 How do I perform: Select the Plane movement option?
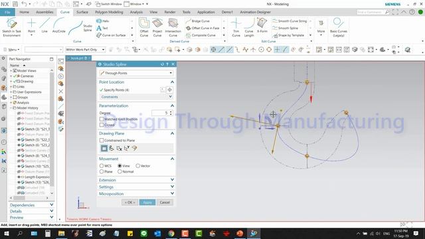coord(102,172)
